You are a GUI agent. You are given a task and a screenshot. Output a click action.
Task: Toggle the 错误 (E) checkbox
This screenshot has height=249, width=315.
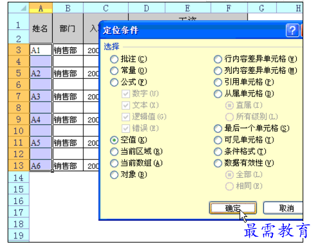126,129
